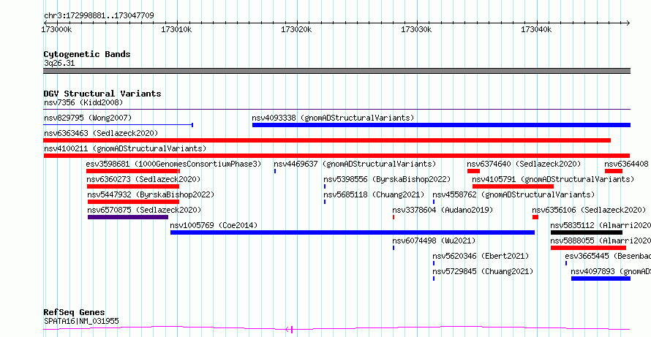Click nsv5398556 (ByrskaBishop2022) label
The height and width of the screenshot is (337, 651).
pyautogui.click(x=387, y=179)
